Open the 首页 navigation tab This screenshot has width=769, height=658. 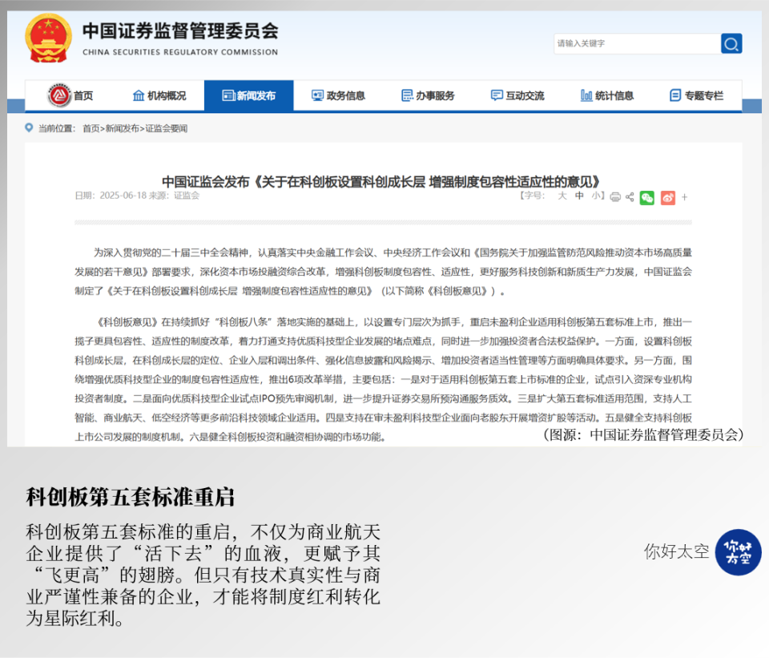(70, 95)
